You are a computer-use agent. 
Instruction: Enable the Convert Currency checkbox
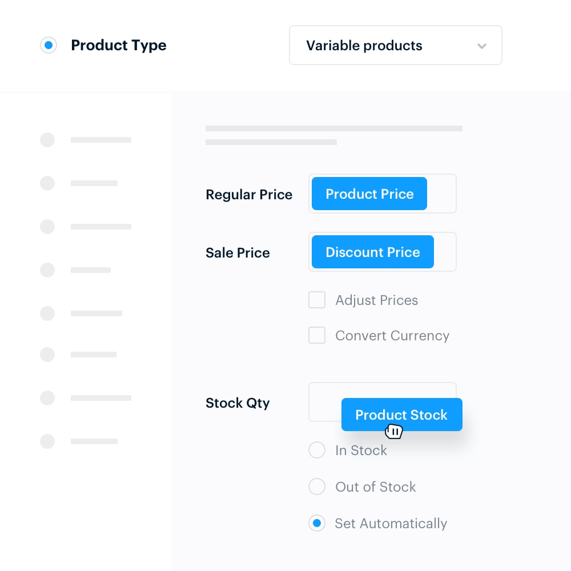tap(317, 335)
